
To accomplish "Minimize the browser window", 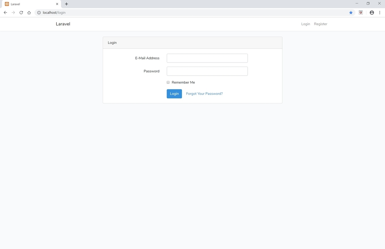I will [x=357, y=4].
